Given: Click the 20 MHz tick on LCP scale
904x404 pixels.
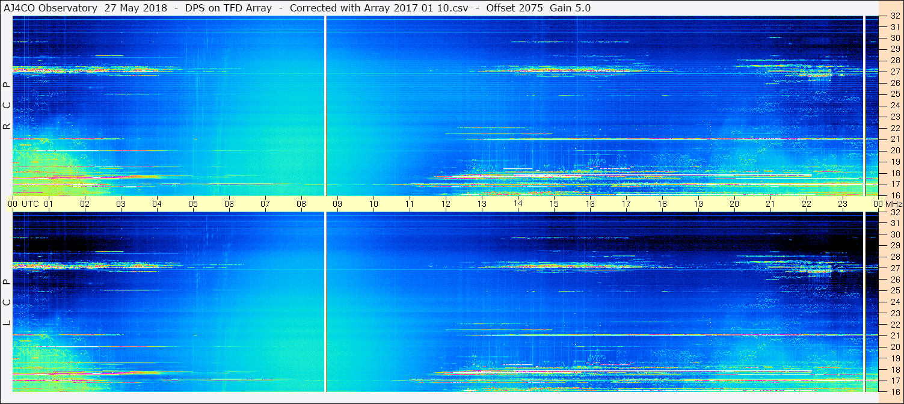Looking at the screenshot, I should [894, 347].
